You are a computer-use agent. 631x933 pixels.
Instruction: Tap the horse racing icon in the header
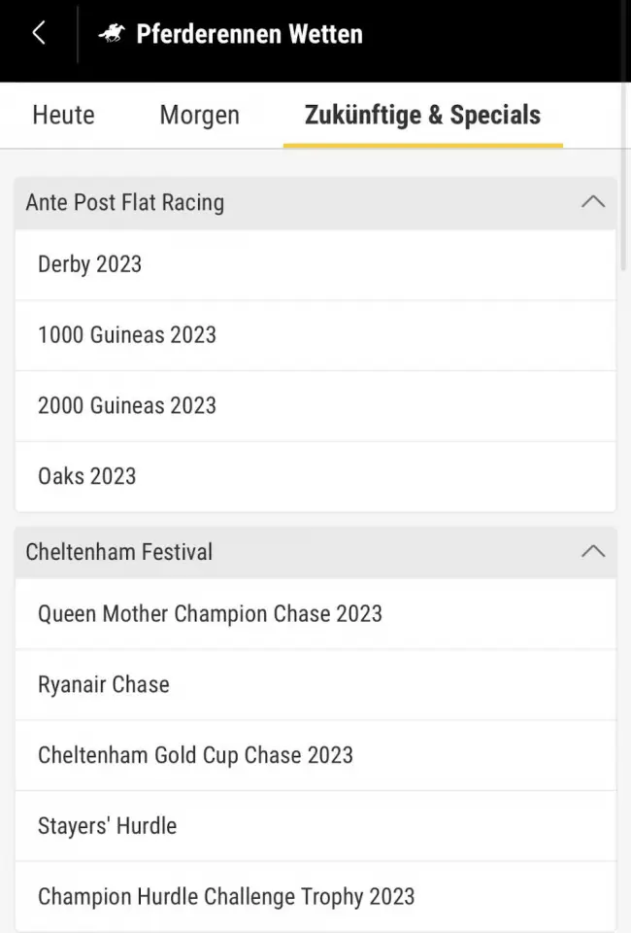point(112,33)
